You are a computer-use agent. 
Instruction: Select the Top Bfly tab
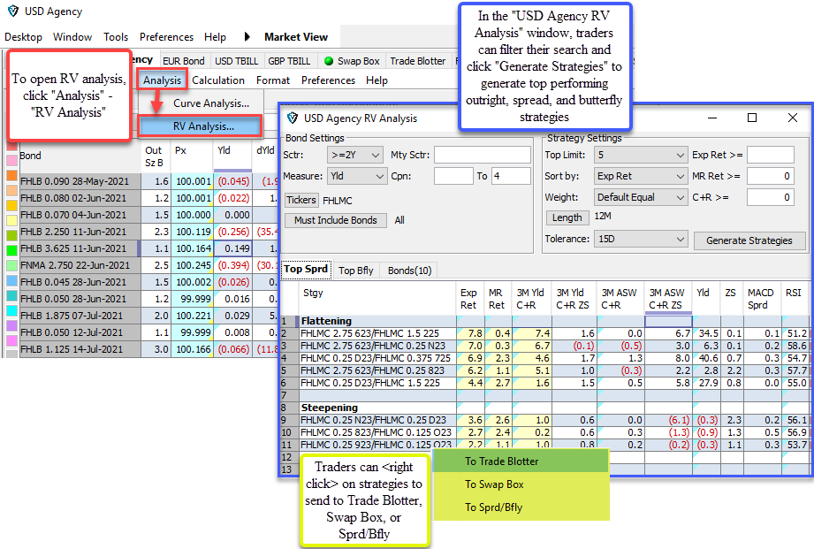click(x=355, y=271)
